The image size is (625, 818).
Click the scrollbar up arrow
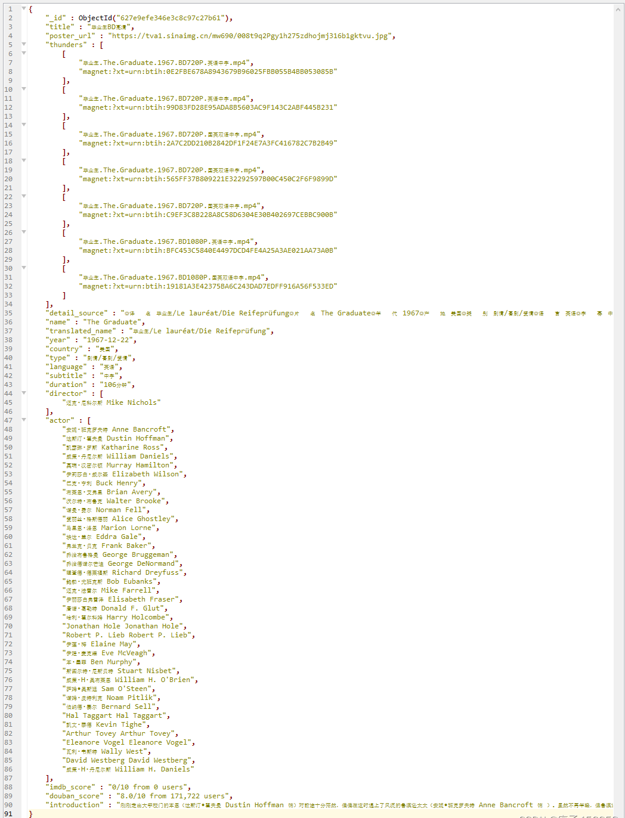(618, 10)
